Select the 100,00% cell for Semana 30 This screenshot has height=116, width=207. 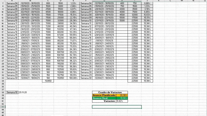pyautogui.click(x=73, y=78)
